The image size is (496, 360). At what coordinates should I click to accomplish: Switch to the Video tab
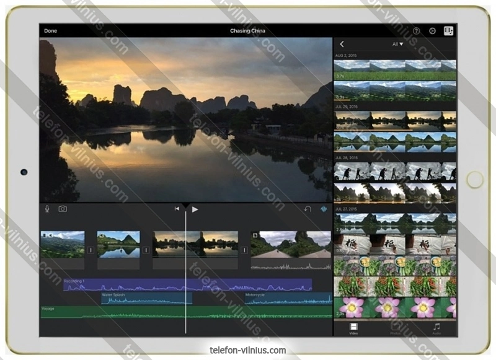pos(353,328)
